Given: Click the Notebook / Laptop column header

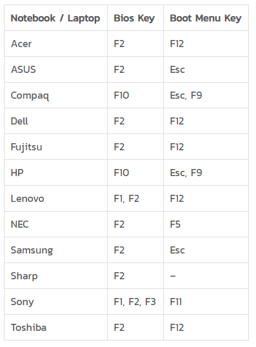Looking at the screenshot, I should click(55, 18).
